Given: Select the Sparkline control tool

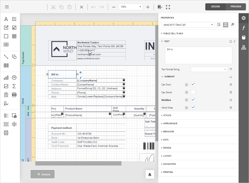Looking at the screenshot, I should pyautogui.click(x=6, y=86).
